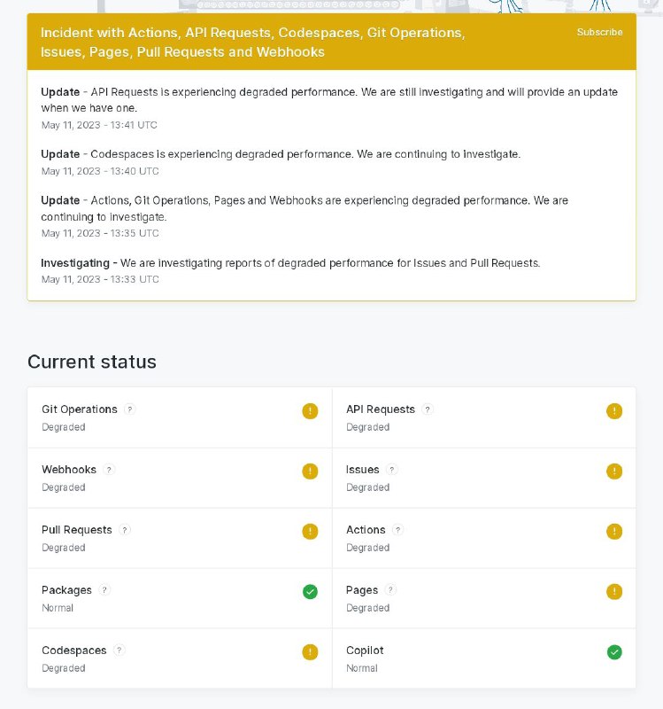This screenshot has height=709, width=663.
Task: Click the 'Codespaces' component name
Action: 74,651
